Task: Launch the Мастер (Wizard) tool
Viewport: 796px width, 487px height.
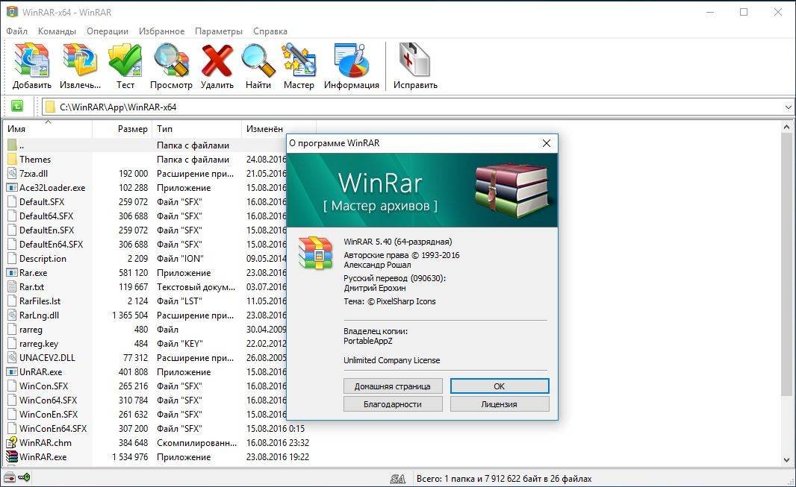Action: click(x=299, y=60)
